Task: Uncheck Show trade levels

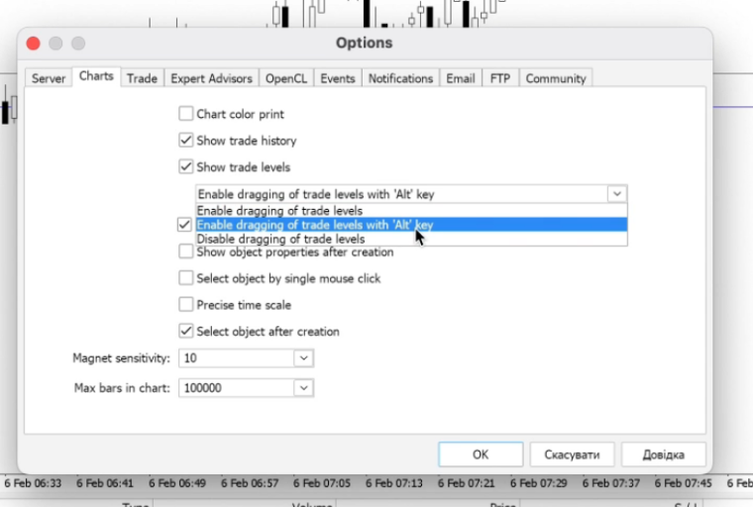Action: click(186, 166)
